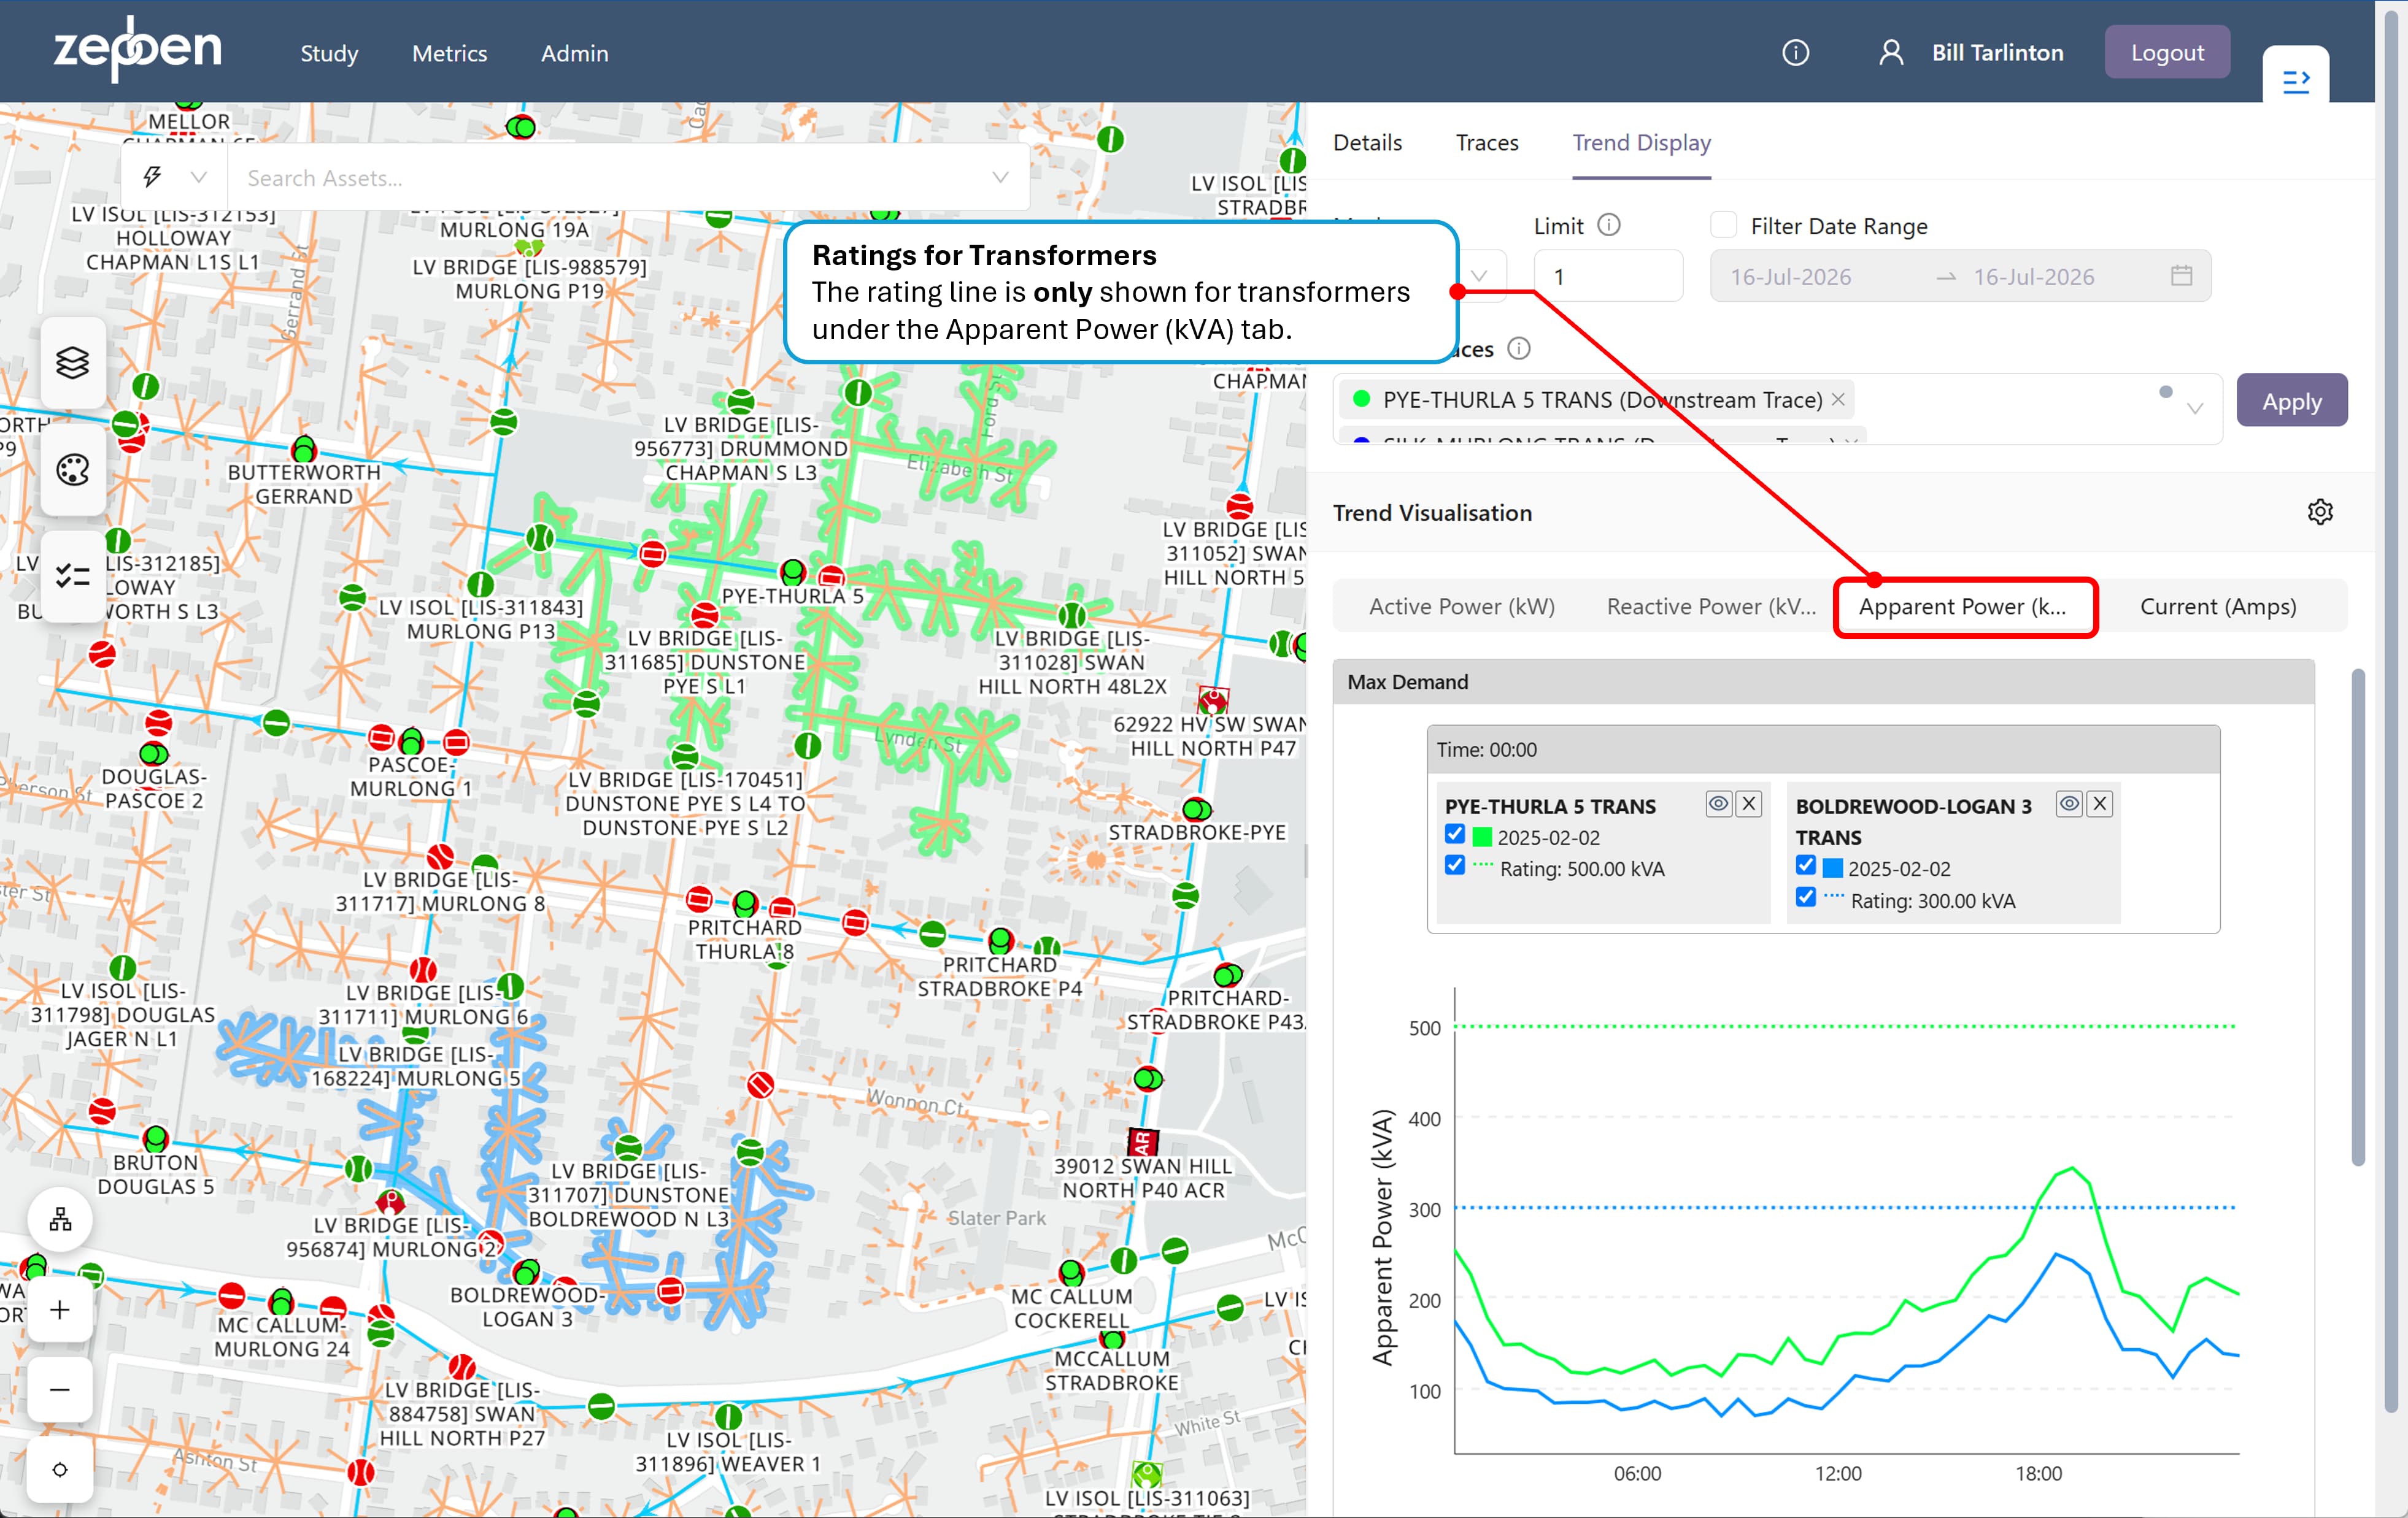Viewport: 2408px width, 1518px height.
Task: Remove BOLDREWOOD-LOGAN 3 TRANS from the legend
Action: point(2100,803)
